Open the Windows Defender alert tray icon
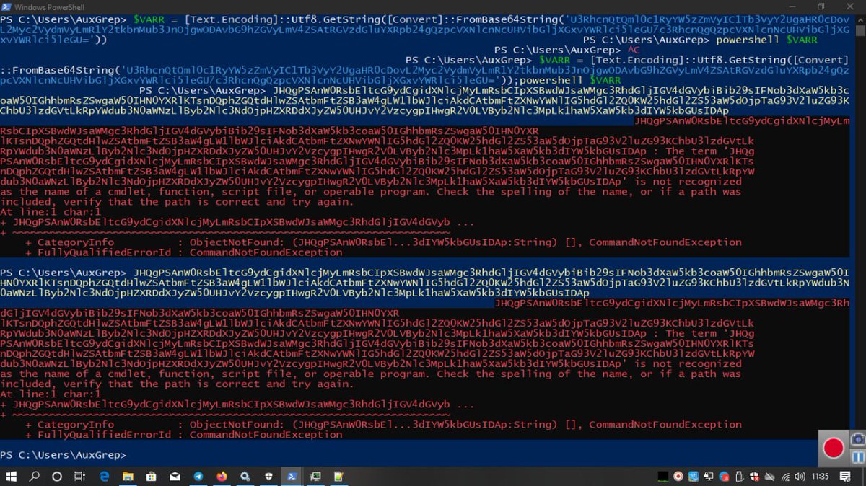 click(753, 477)
